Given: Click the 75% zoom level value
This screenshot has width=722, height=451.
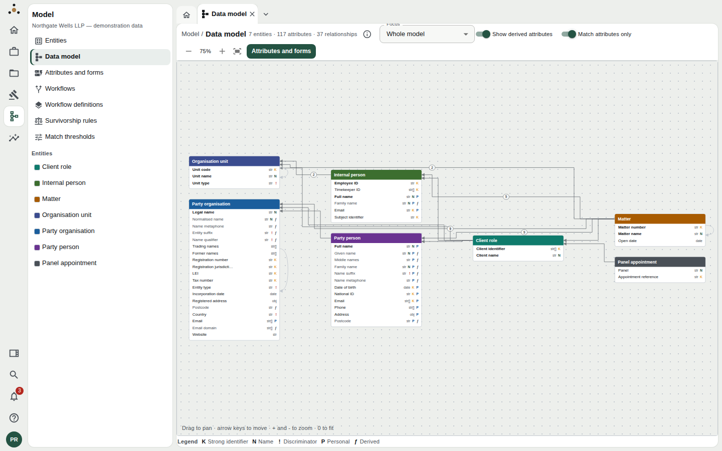Looking at the screenshot, I should point(205,51).
